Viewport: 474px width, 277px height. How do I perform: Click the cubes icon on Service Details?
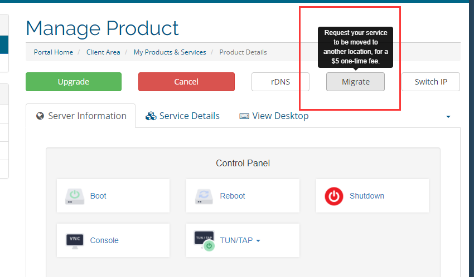(x=151, y=116)
